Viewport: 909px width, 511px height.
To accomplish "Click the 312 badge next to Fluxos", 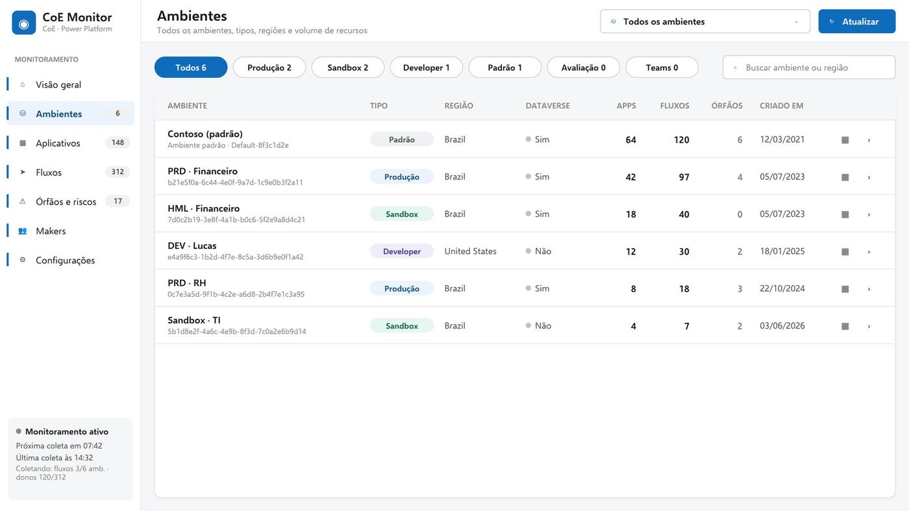I will [118, 172].
